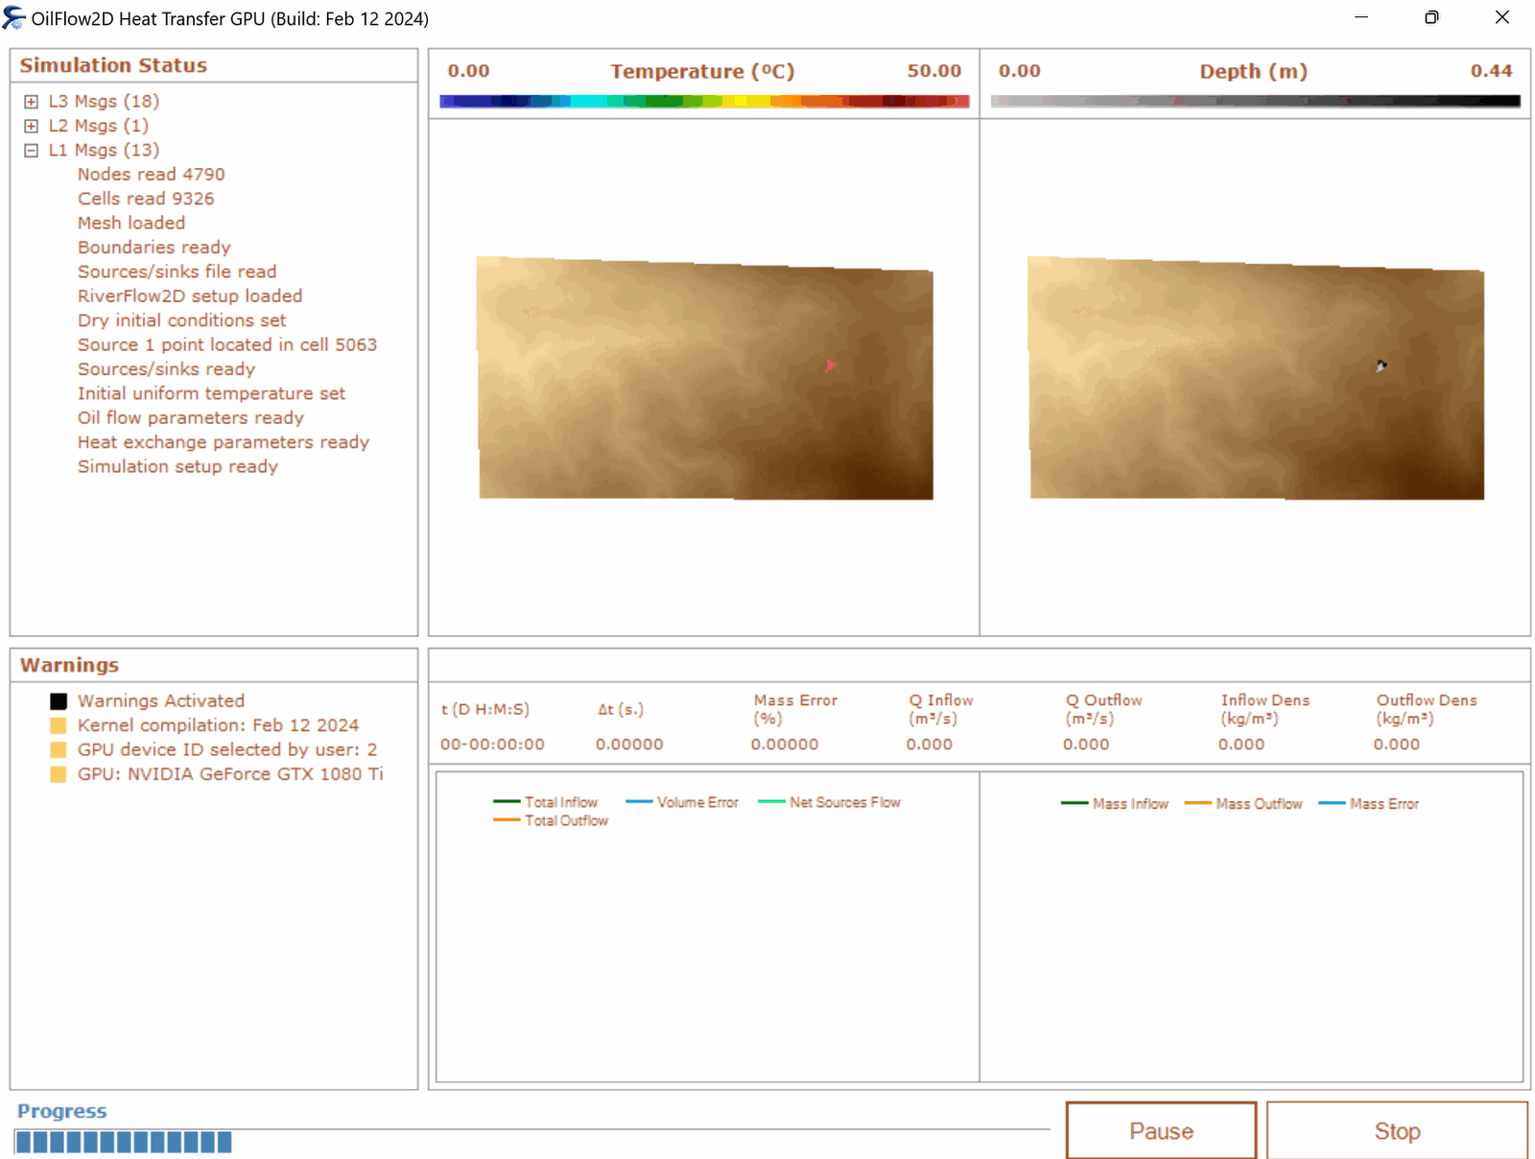Click 'Kernel compilation: Feb 12 2024' text
Screen dimensions: 1535x1159
coord(219,725)
